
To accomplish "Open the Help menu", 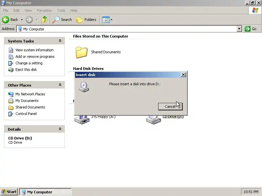I will click(x=74, y=10).
